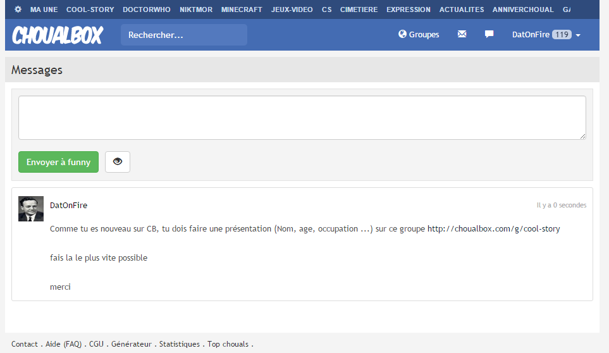Select the DOCTORWHO group tab
Image resolution: width=609 pixels, height=353 pixels.
tap(147, 9)
